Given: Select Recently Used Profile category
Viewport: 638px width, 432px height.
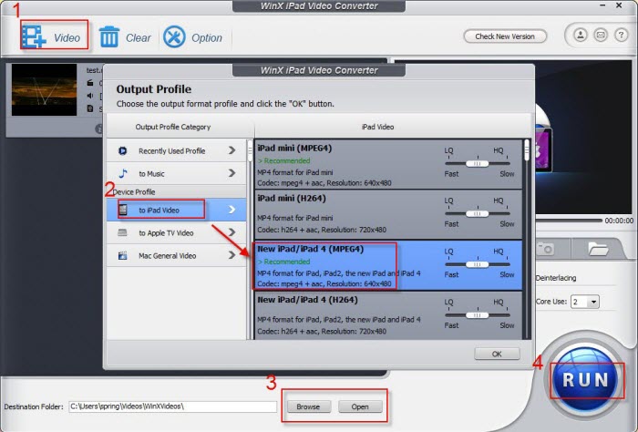Looking at the screenshot, I should (177, 150).
